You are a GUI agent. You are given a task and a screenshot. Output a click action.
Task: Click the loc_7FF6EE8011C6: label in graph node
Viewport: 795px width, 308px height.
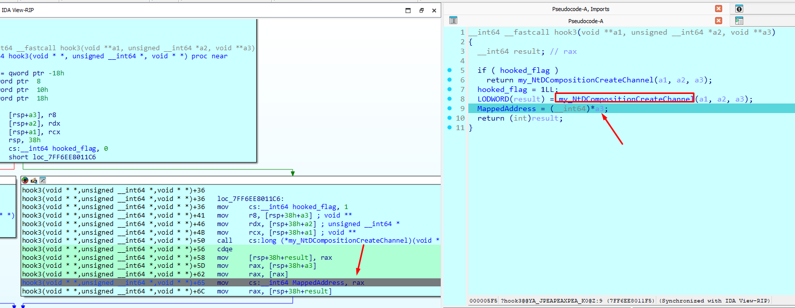coord(250,198)
